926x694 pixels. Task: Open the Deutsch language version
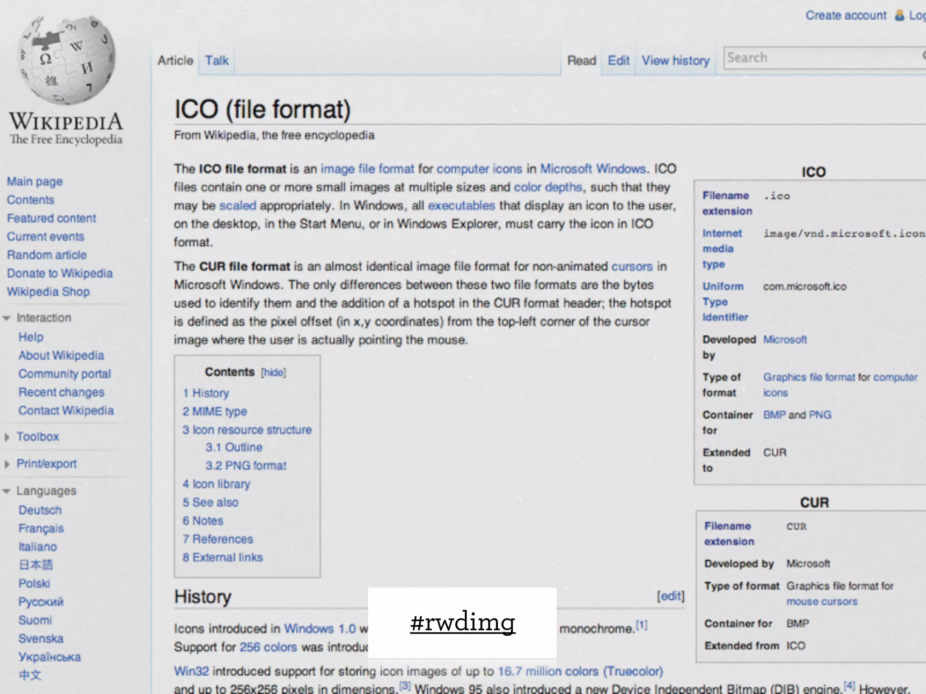pos(40,510)
